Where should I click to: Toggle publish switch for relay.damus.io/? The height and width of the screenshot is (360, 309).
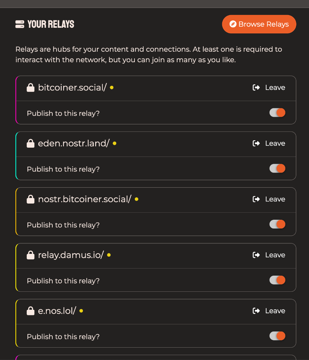click(277, 280)
